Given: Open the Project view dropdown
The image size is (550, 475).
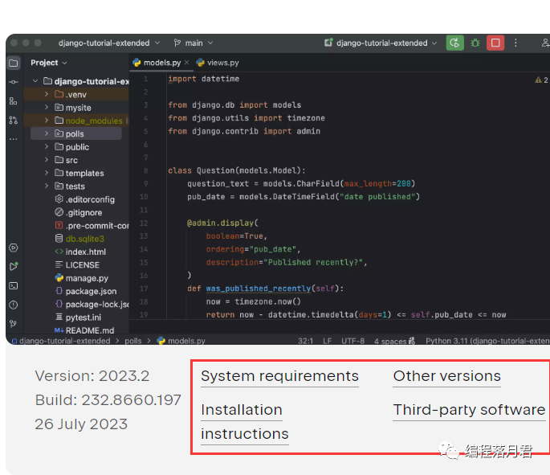Looking at the screenshot, I should tap(48, 63).
